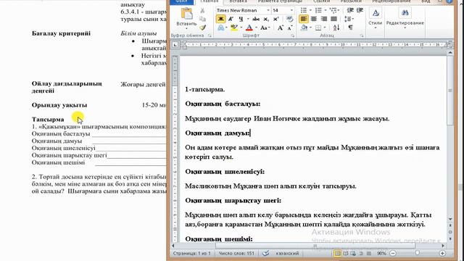Open the Шрифт font dialog launcher
Screen dimensions: 464x261
click(293, 36)
